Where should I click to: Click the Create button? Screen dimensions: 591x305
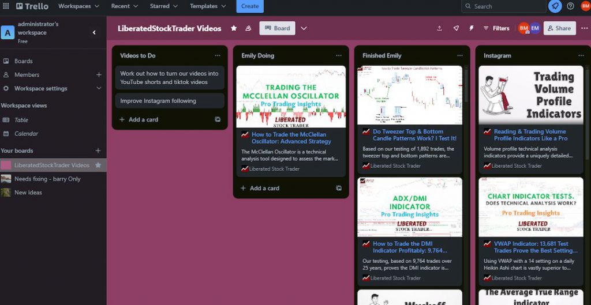click(x=250, y=6)
